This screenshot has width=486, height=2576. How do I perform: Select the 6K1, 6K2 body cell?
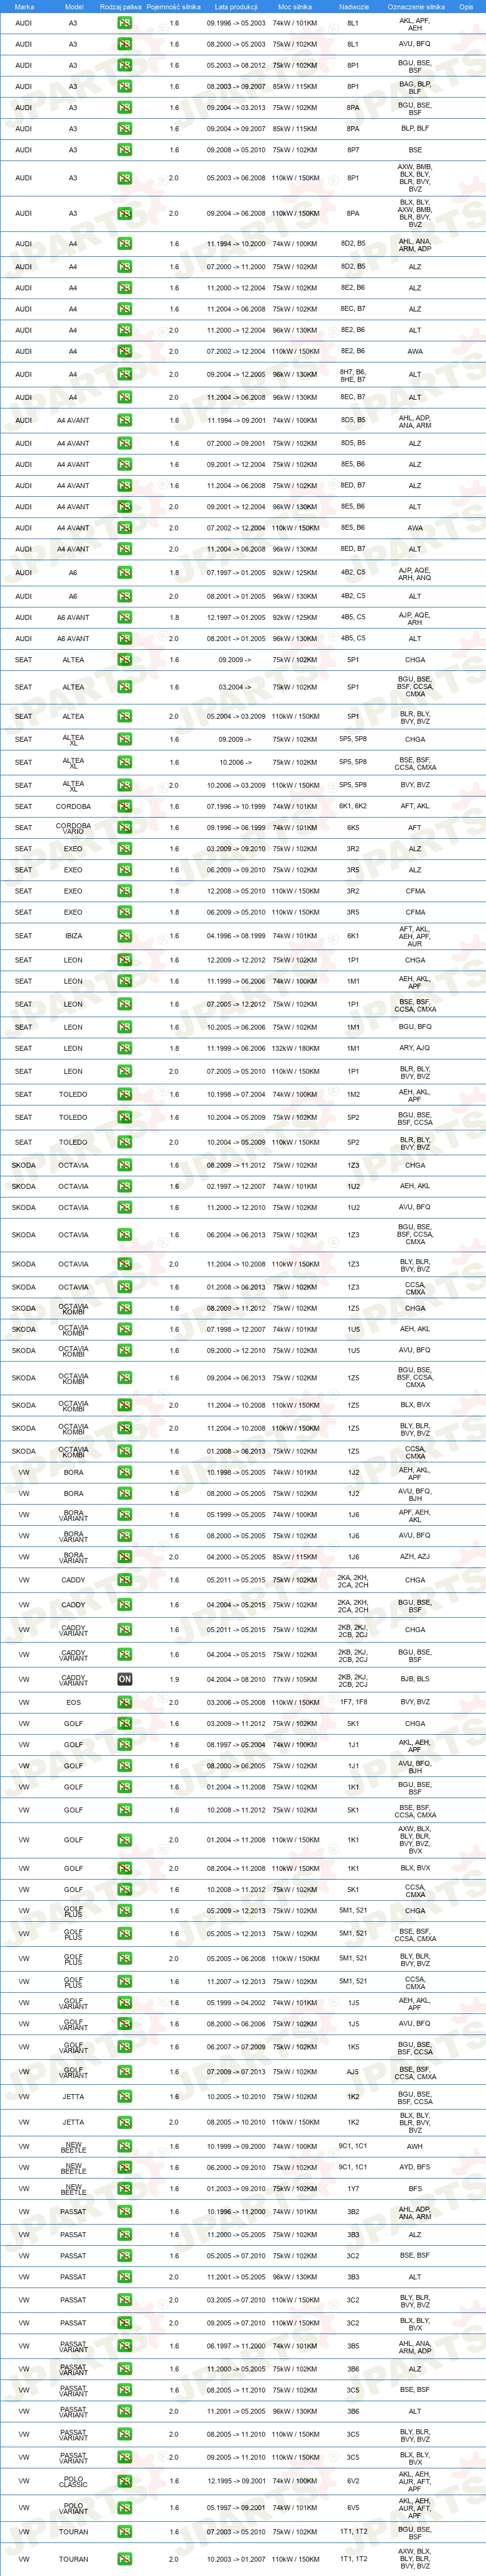(x=353, y=806)
